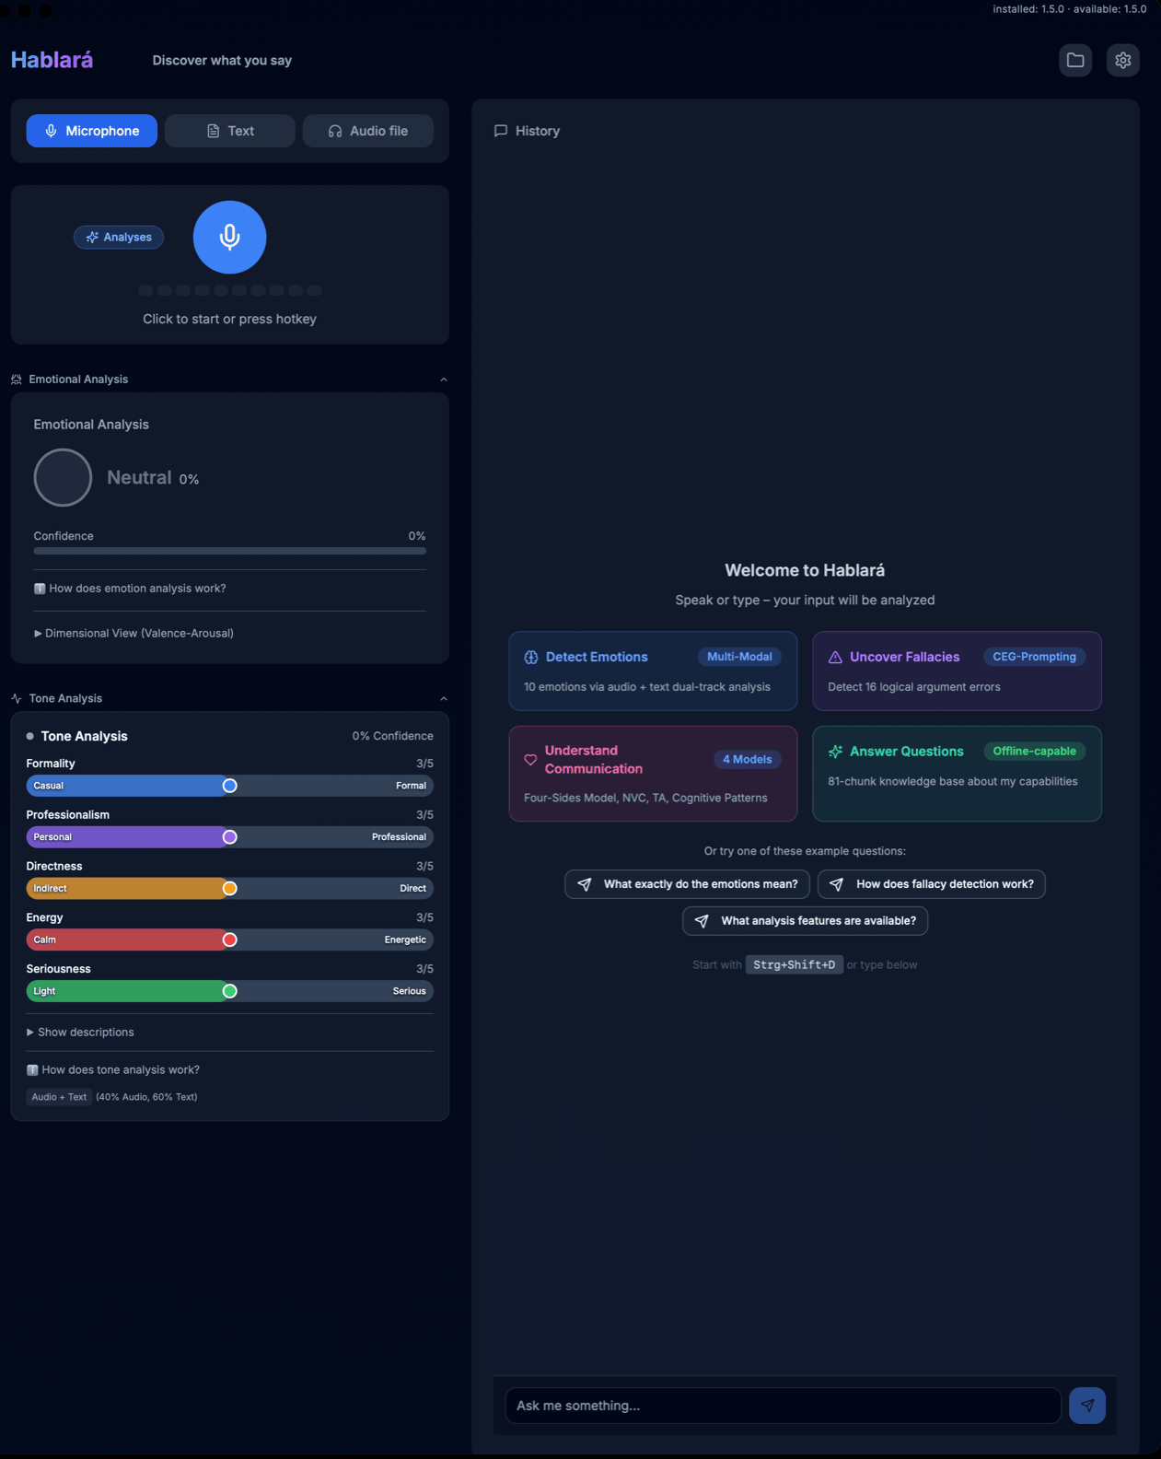Viewport: 1161px width, 1459px height.
Task: Open the Understand Communication card
Action: point(653,774)
